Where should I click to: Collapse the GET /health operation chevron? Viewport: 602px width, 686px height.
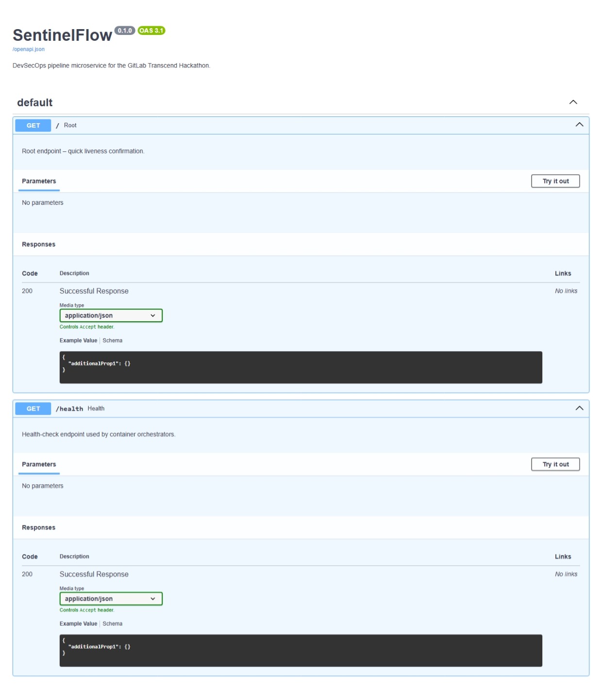click(579, 408)
